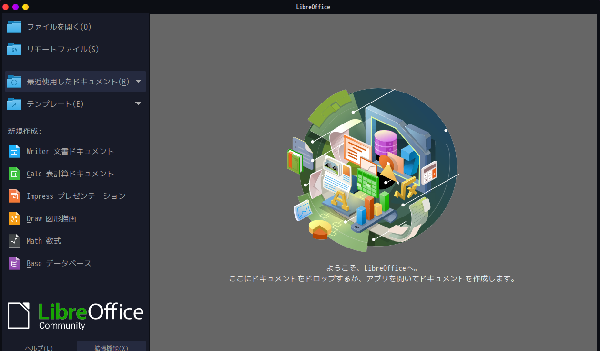This screenshot has height=351, width=600.
Task: Click the Draw drawing icon
Action: coord(14,218)
